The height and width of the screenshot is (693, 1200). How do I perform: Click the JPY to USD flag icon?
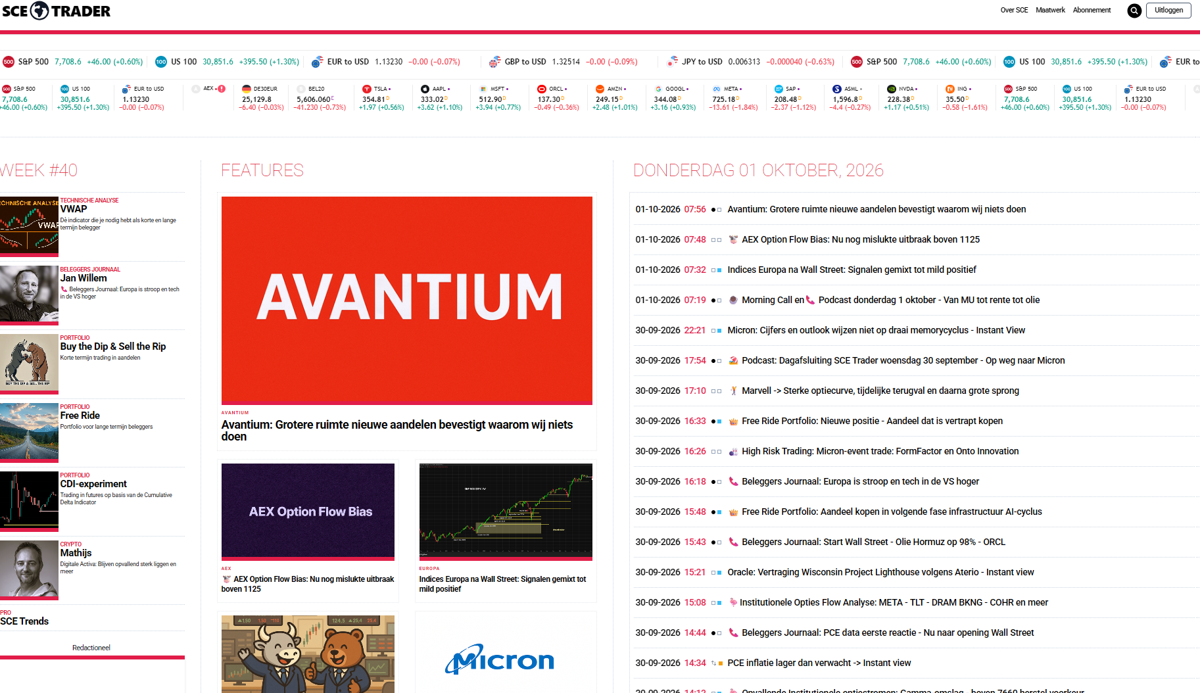(672, 62)
